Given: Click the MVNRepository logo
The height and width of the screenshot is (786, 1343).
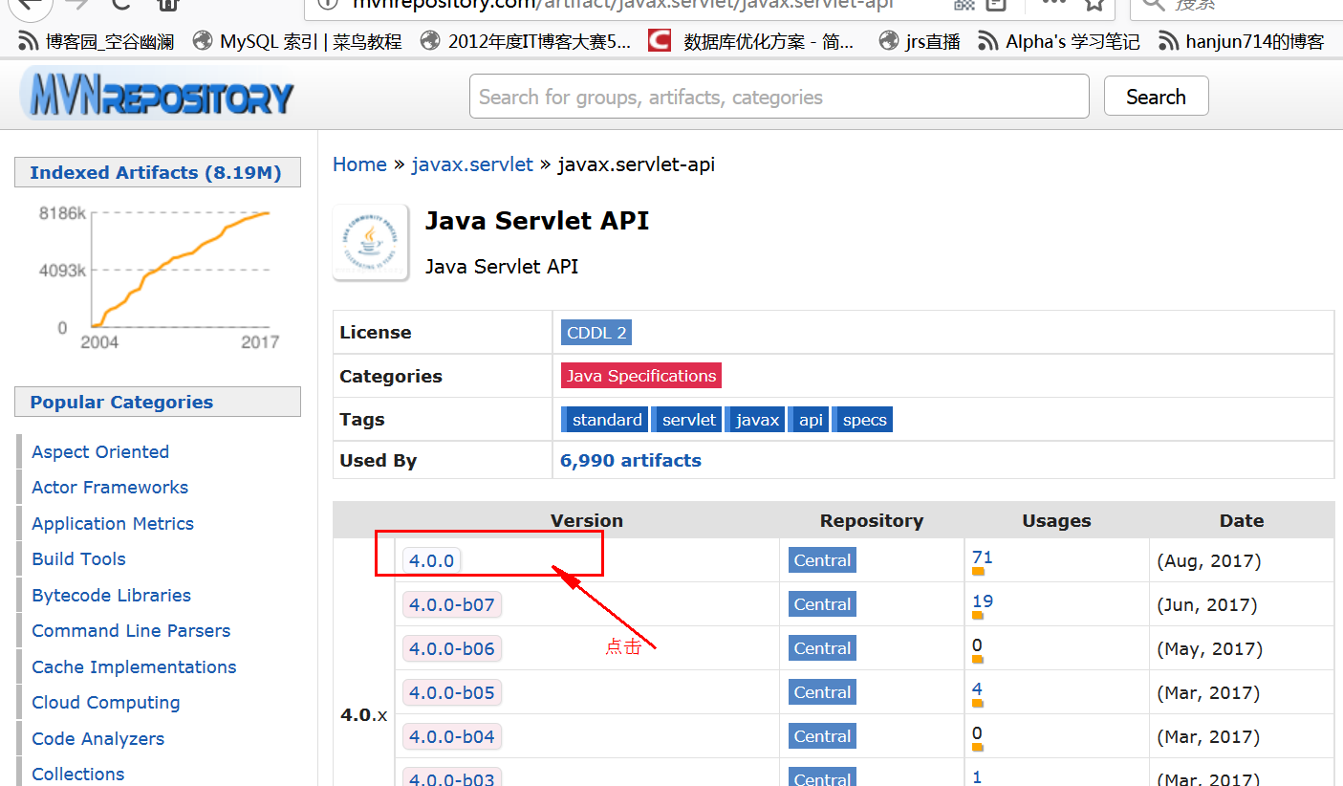Looking at the screenshot, I should click(x=158, y=95).
